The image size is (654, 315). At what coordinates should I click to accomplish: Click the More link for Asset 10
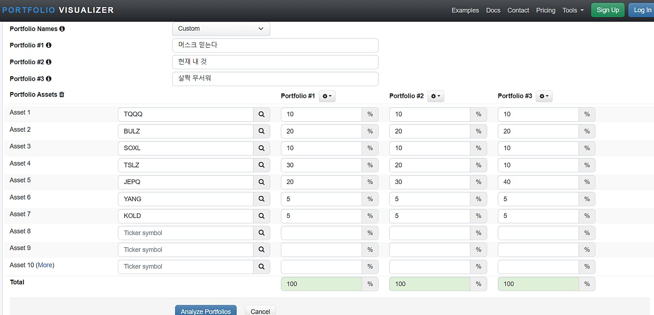point(45,265)
